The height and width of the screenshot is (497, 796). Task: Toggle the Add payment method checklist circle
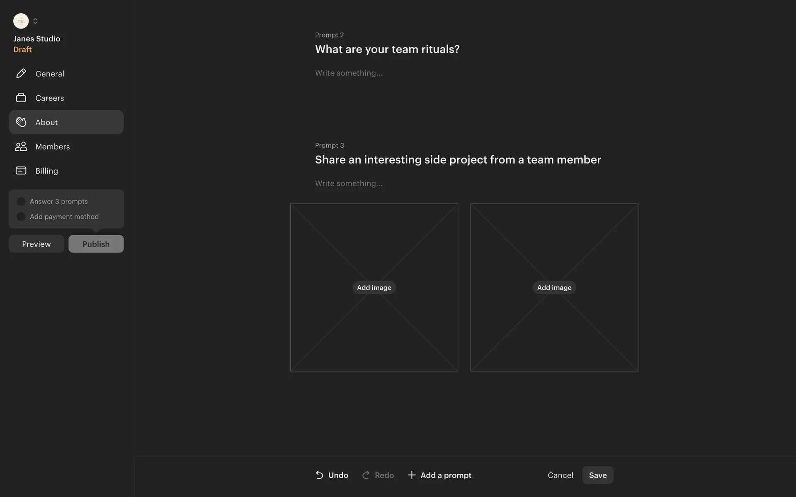[x=21, y=217]
